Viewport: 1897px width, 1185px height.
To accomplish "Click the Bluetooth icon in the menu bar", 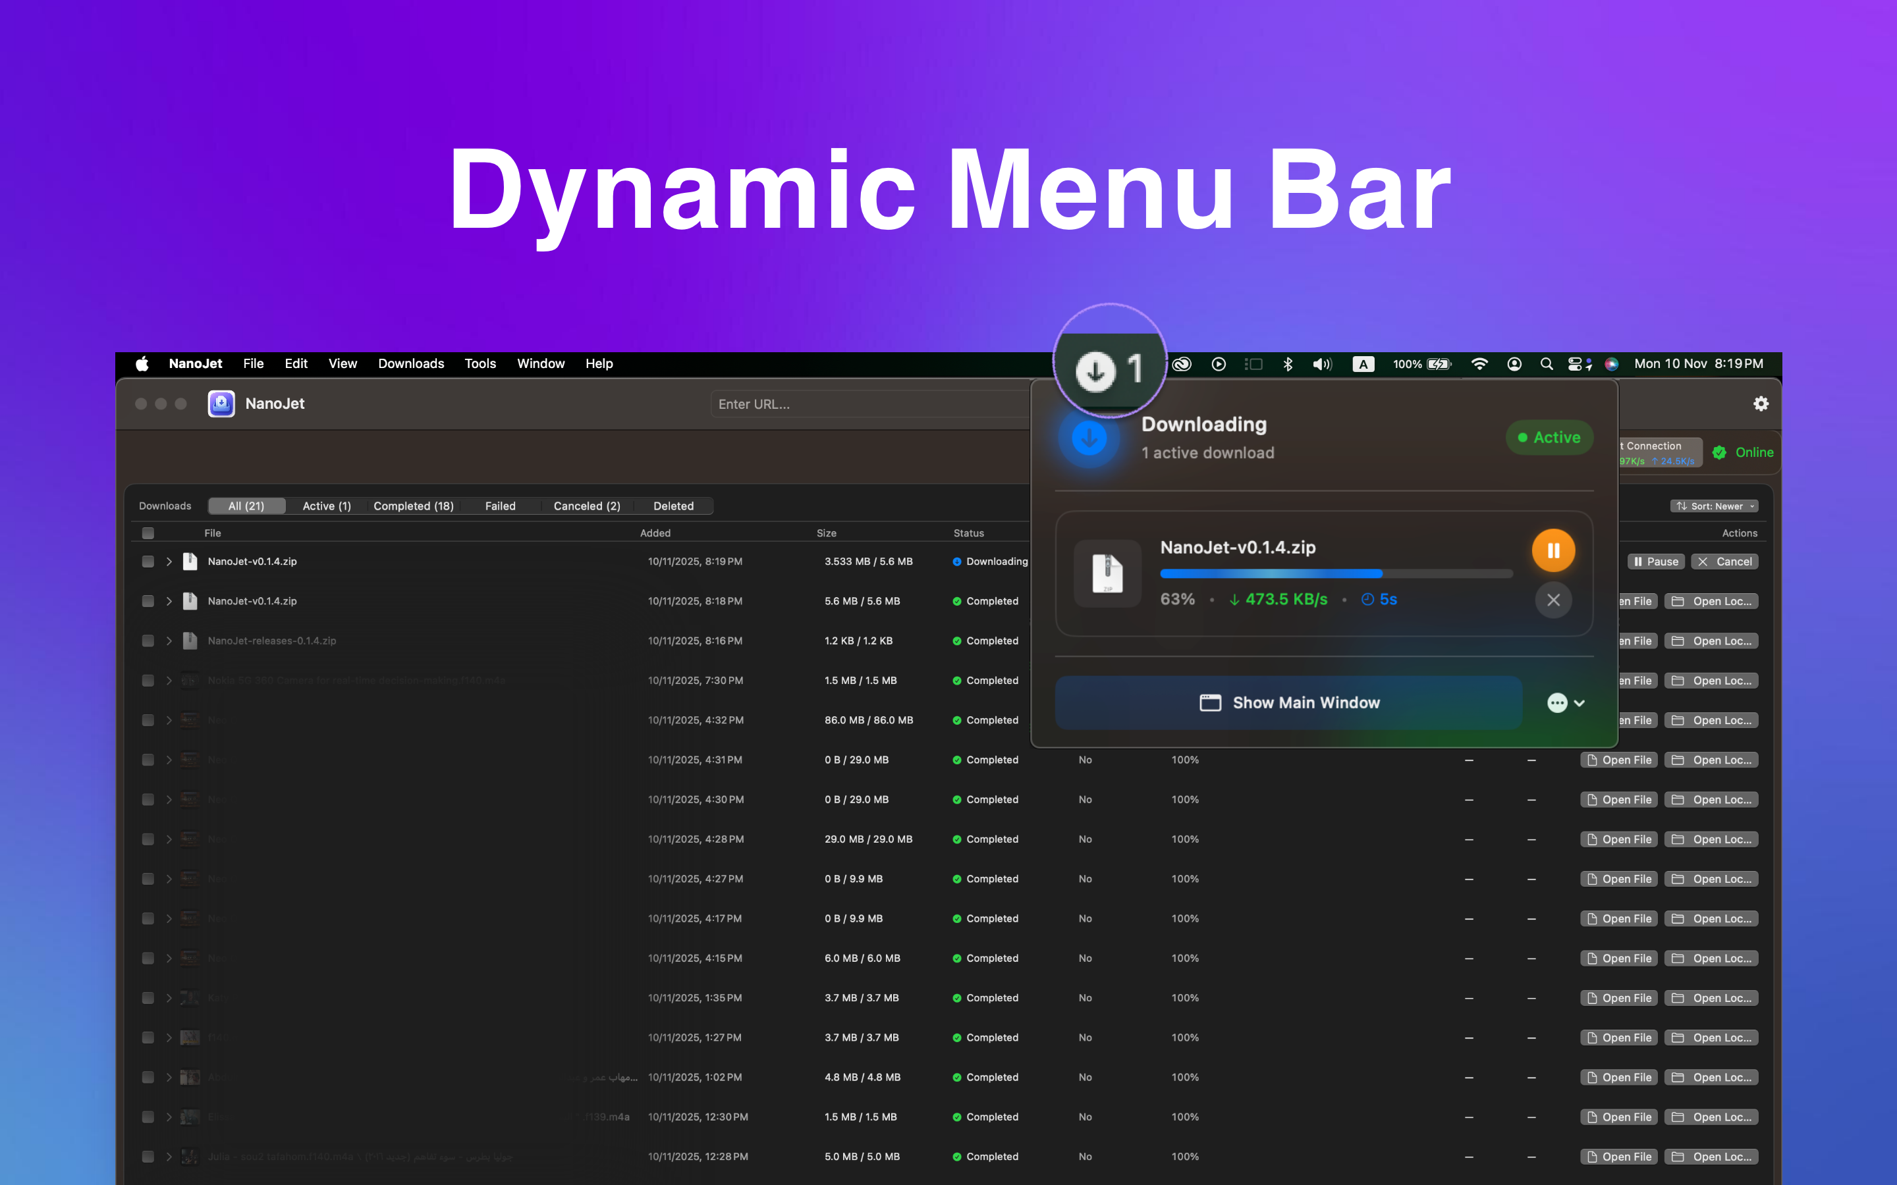I will pos(1287,363).
